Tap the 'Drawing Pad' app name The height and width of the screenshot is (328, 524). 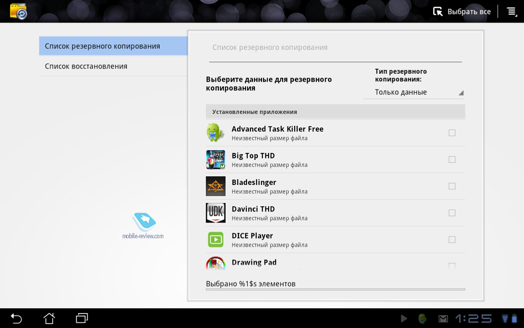tap(254, 262)
